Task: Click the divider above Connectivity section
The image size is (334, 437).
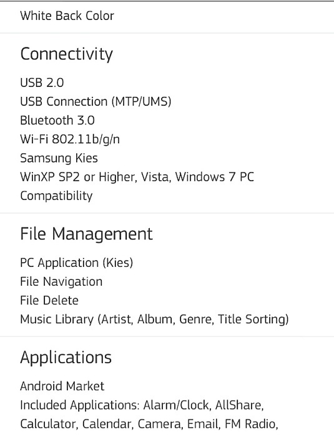Action: 167,33
